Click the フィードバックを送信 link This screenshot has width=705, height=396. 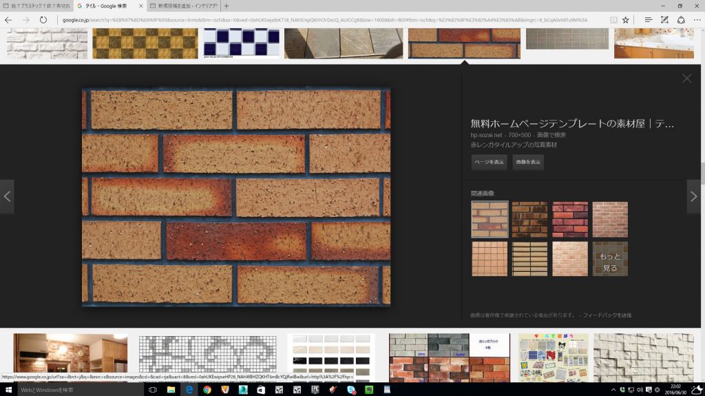tap(607, 315)
